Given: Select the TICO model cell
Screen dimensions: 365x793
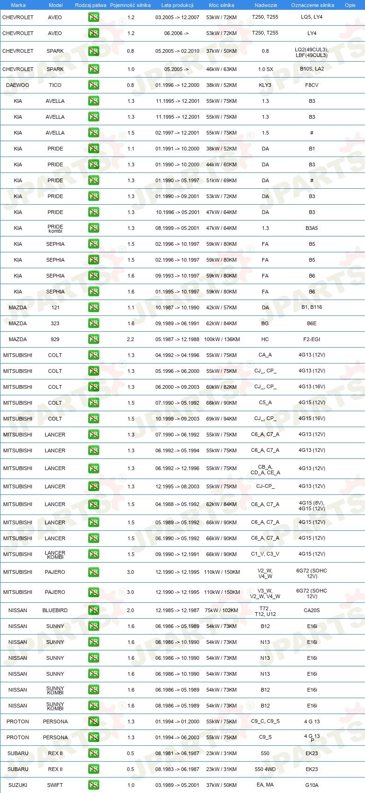Looking at the screenshot, I should tap(55, 85).
